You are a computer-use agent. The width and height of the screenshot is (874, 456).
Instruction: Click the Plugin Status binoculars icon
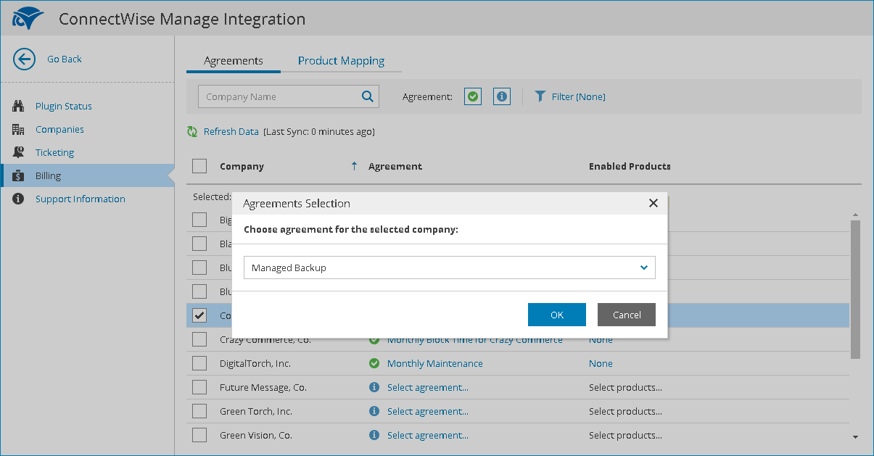(19, 107)
